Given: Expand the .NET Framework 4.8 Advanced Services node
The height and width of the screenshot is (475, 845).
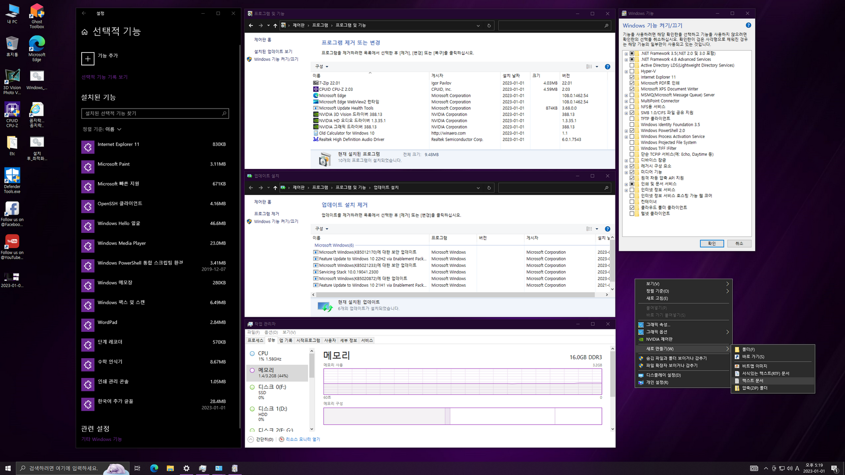Looking at the screenshot, I should 626,59.
